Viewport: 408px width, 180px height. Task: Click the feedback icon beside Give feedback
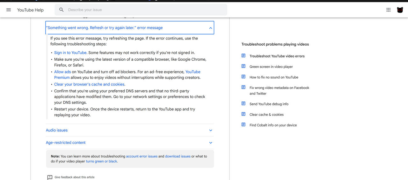(x=50, y=177)
